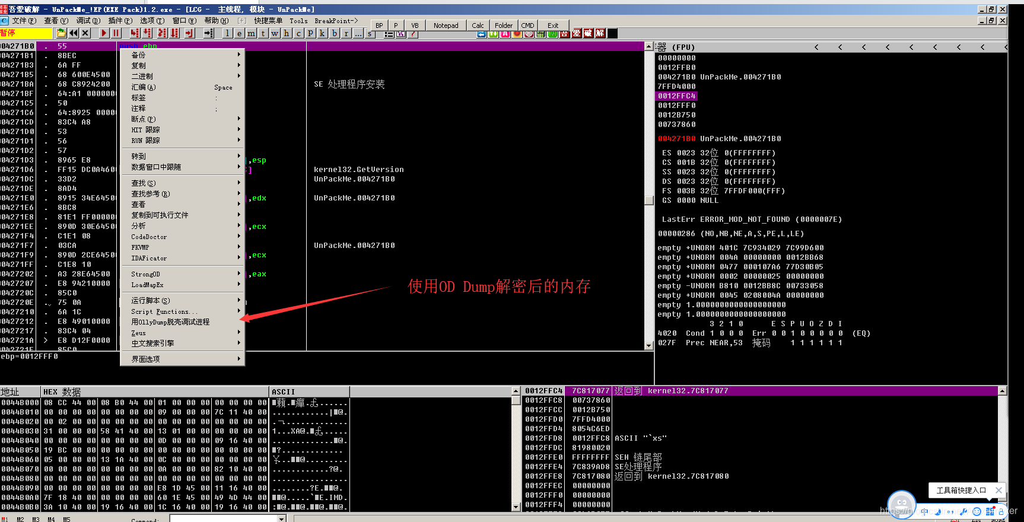Open Source window with 's' button

click(x=370, y=34)
